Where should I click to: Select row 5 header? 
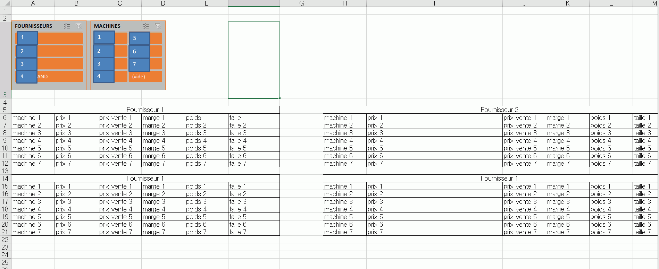[5, 110]
